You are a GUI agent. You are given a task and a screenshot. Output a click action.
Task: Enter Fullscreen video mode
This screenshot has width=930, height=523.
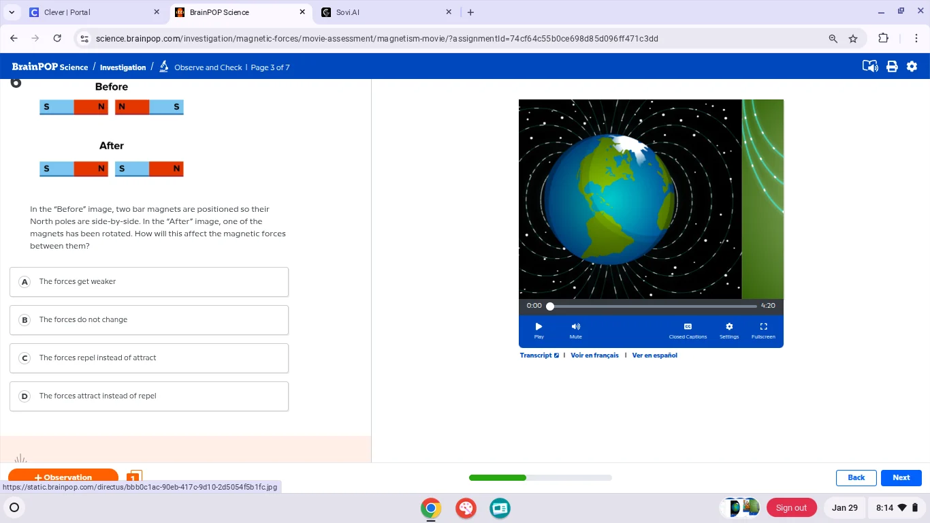point(763,330)
